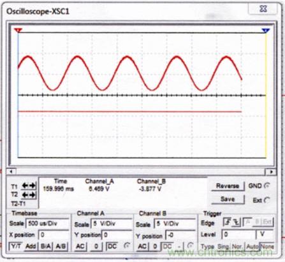Select the falling edge trigger icon
This screenshot has height=262, width=285.
(236, 222)
